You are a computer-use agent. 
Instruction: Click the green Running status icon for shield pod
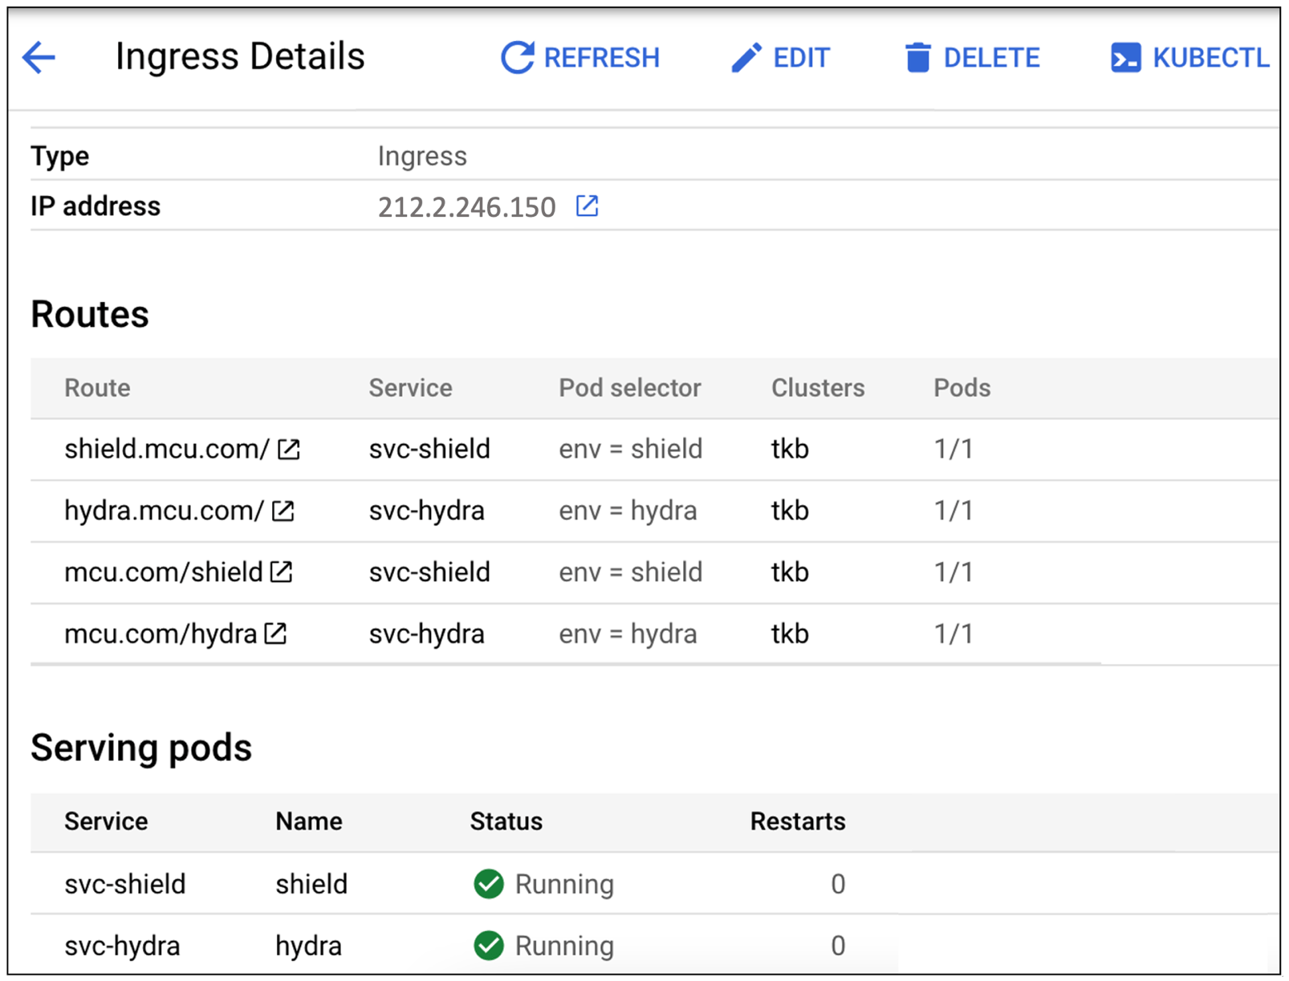click(489, 883)
